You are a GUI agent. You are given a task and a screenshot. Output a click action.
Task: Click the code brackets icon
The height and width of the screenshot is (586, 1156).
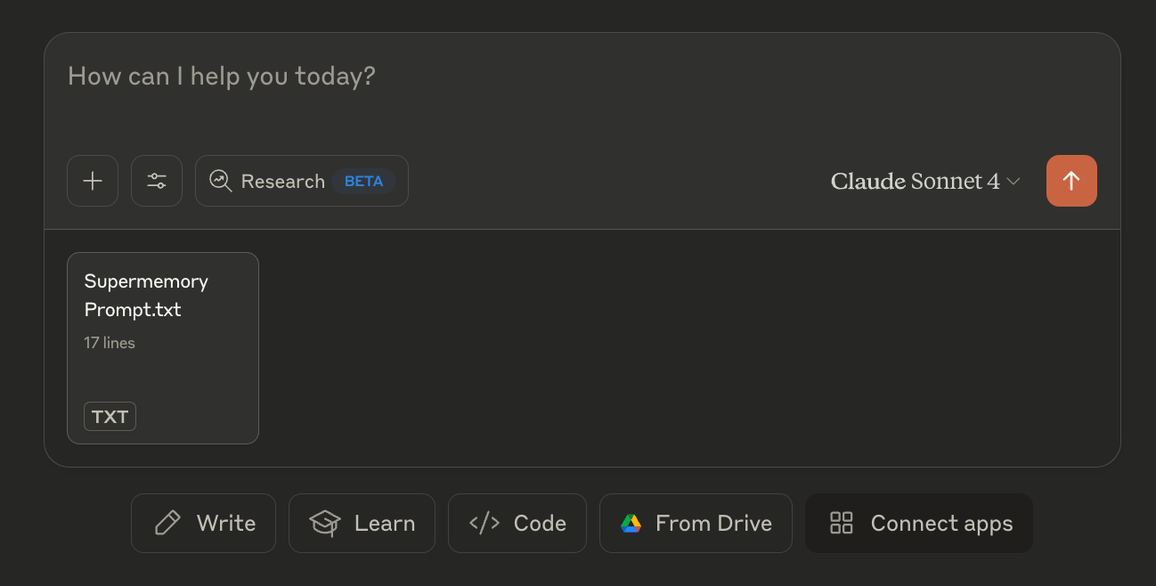tap(484, 523)
